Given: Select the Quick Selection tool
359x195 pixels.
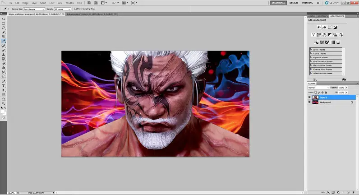Looking at the screenshot, I should (x=3, y=32).
